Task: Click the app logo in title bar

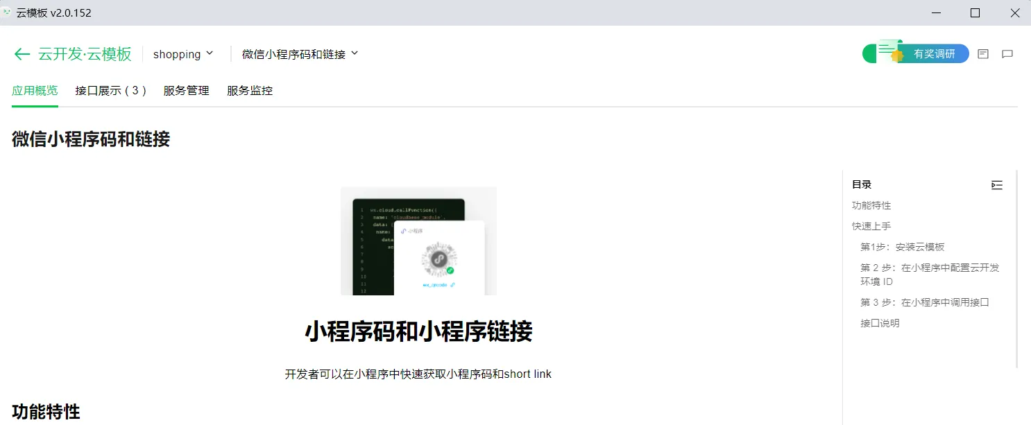Action: pyautogui.click(x=7, y=12)
